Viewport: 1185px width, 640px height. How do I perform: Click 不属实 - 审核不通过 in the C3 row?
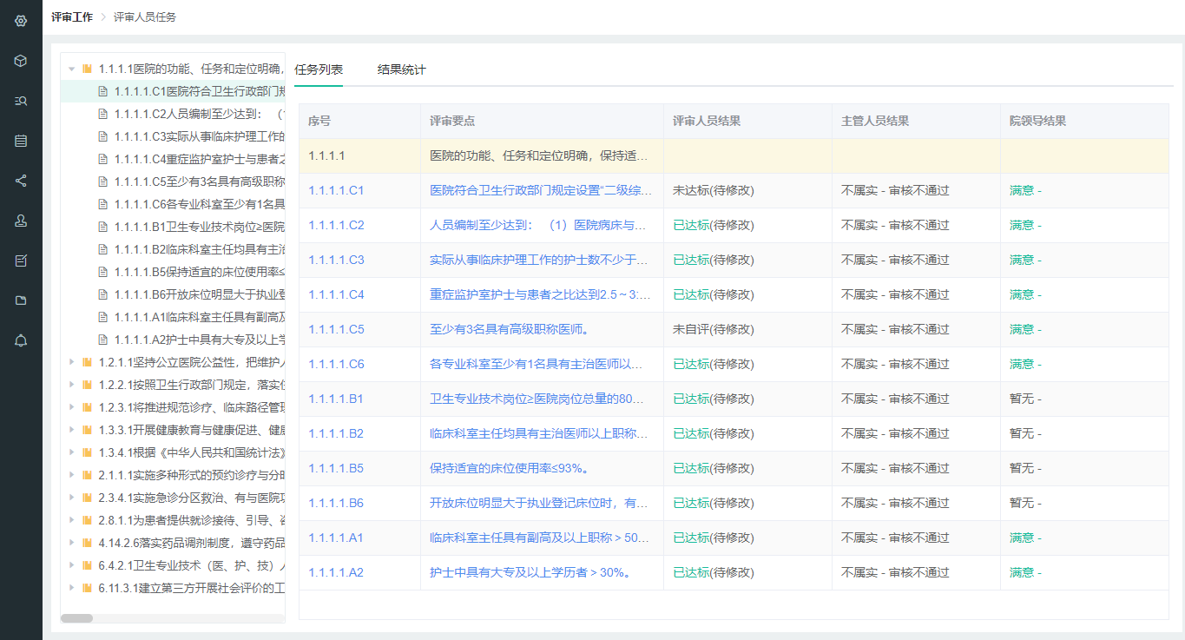coord(895,260)
